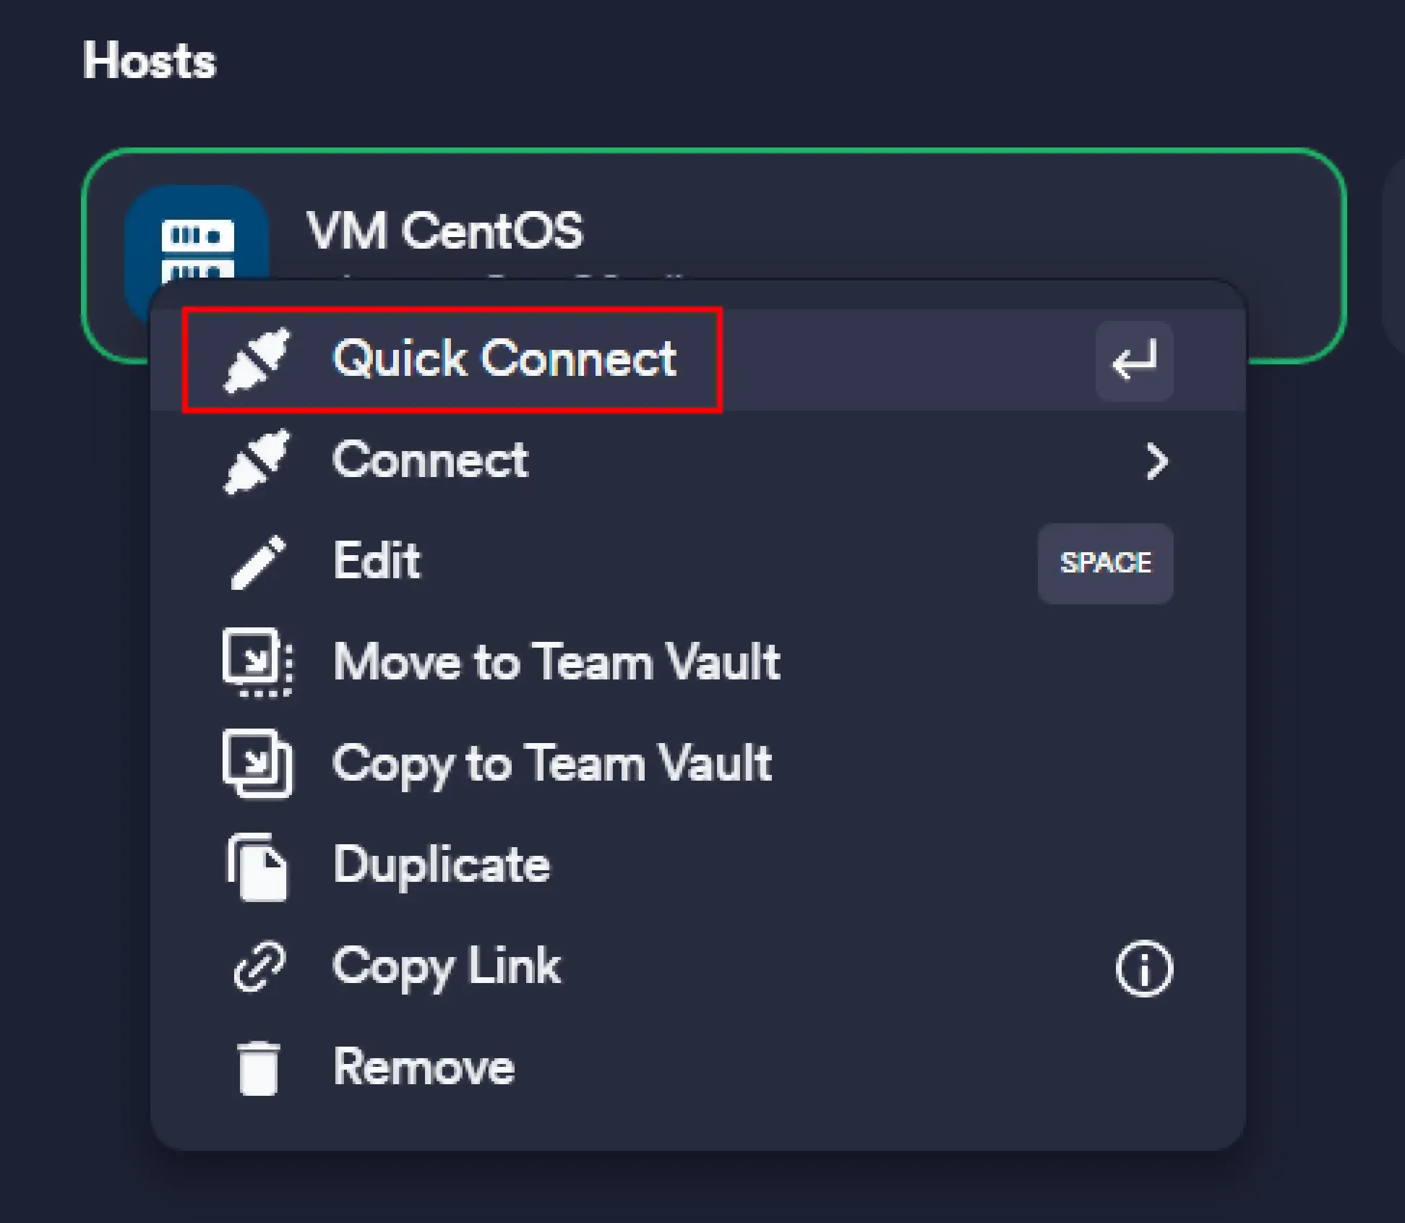1405x1223 pixels.
Task: Choose Duplicate from the menu
Action: pyautogui.click(x=441, y=865)
